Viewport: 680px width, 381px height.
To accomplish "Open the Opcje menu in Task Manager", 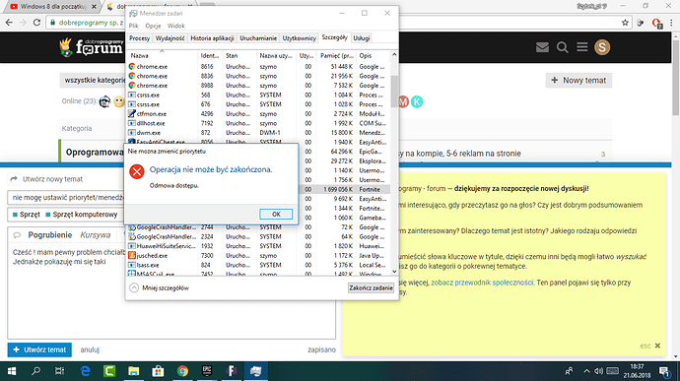I will coord(153,26).
